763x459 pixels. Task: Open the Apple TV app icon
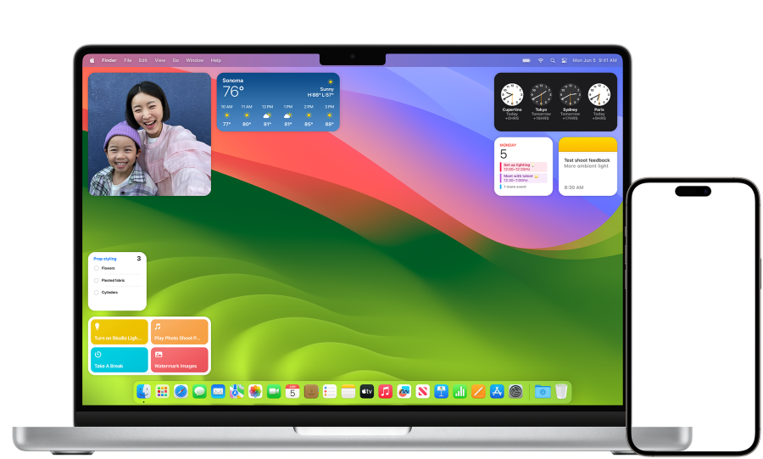(367, 391)
